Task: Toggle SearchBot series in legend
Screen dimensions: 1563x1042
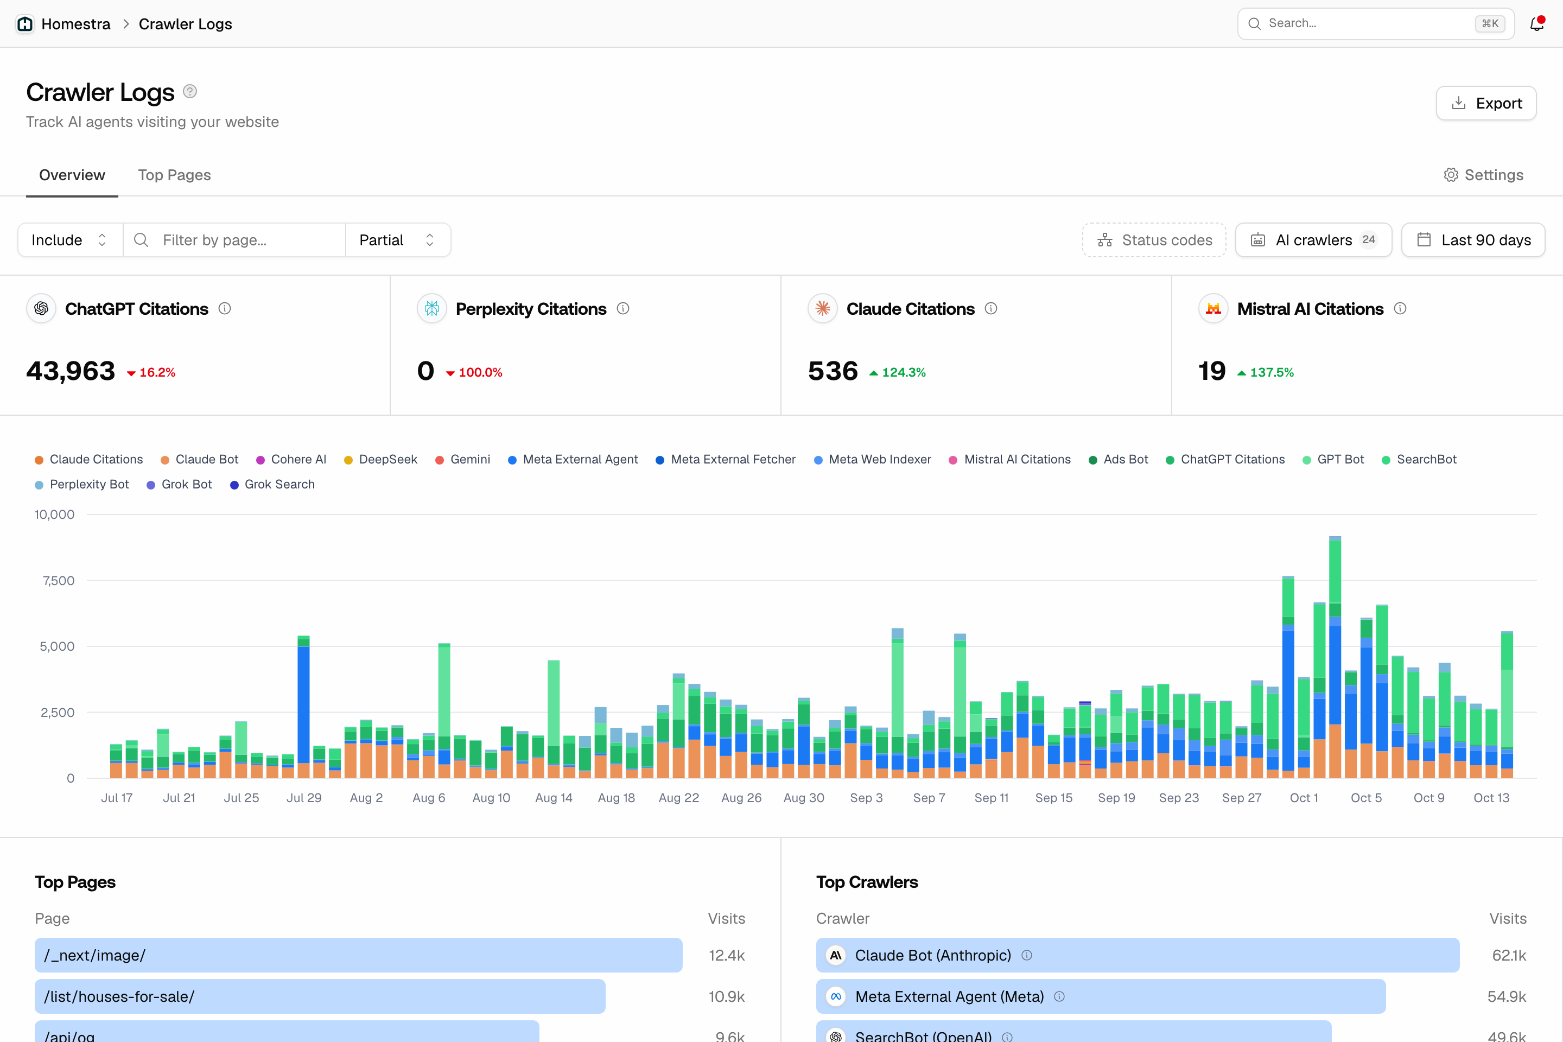Action: click(1419, 459)
